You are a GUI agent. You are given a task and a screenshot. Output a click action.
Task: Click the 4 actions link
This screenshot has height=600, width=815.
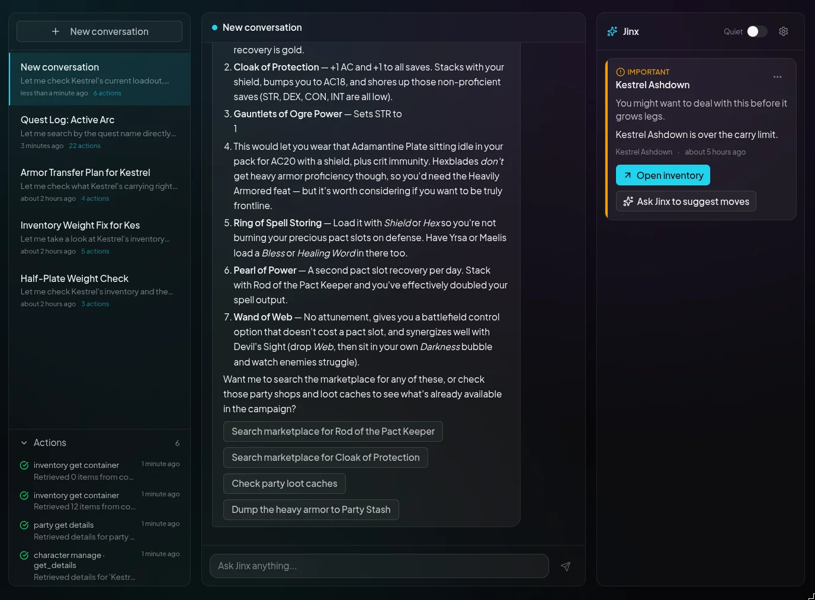(95, 198)
